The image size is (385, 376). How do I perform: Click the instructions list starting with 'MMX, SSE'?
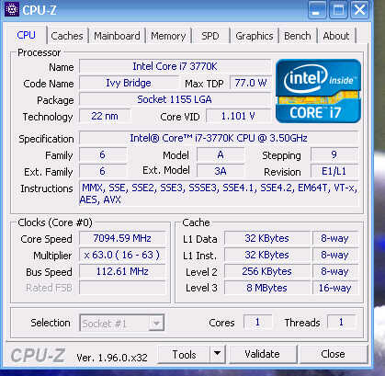point(219,193)
